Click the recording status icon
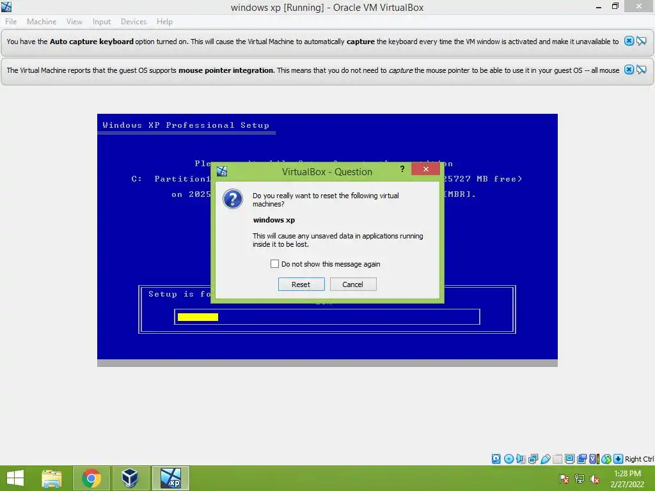Screen dimensions: 655x491 click(581, 459)
